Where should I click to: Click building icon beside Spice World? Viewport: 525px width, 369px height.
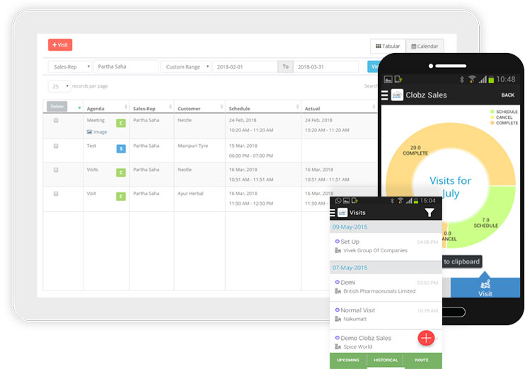pos(337,347)
